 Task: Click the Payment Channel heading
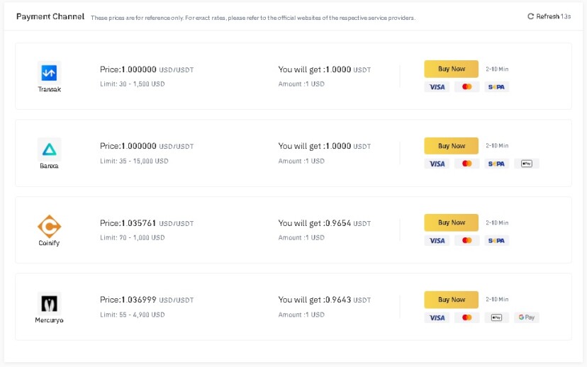tap(50, 16)
